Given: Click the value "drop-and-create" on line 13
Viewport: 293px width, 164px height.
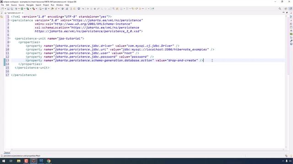Looking at the screenshot, I should coord(182,61).
